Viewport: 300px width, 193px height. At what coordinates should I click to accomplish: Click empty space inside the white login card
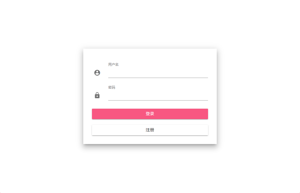click(x=174, y=55)
